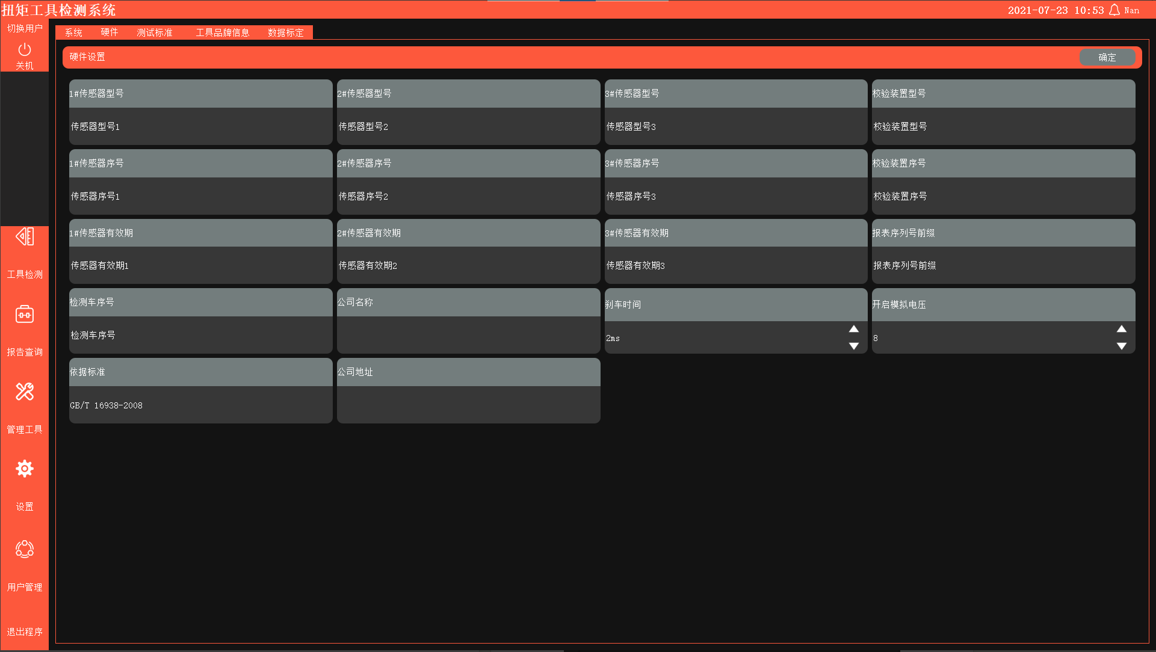Click 切换用户 to switch user
1156x652 pixels.
25,28
